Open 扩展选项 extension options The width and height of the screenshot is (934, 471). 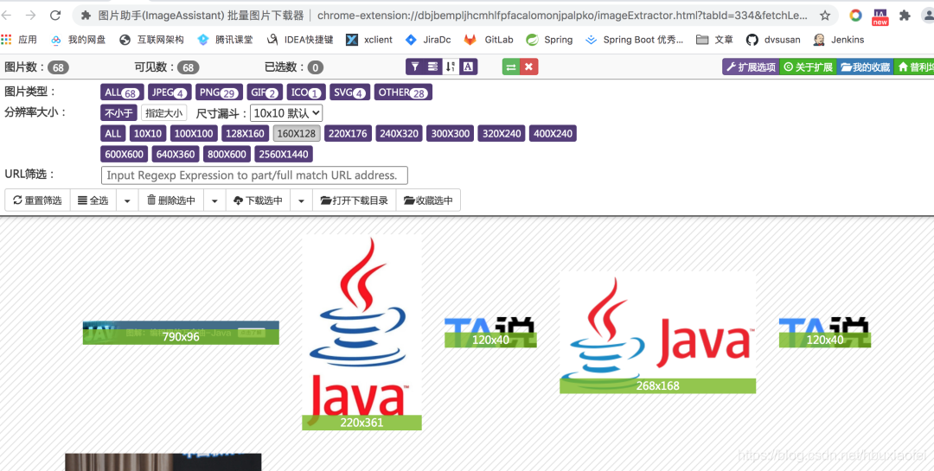[751, 67]
